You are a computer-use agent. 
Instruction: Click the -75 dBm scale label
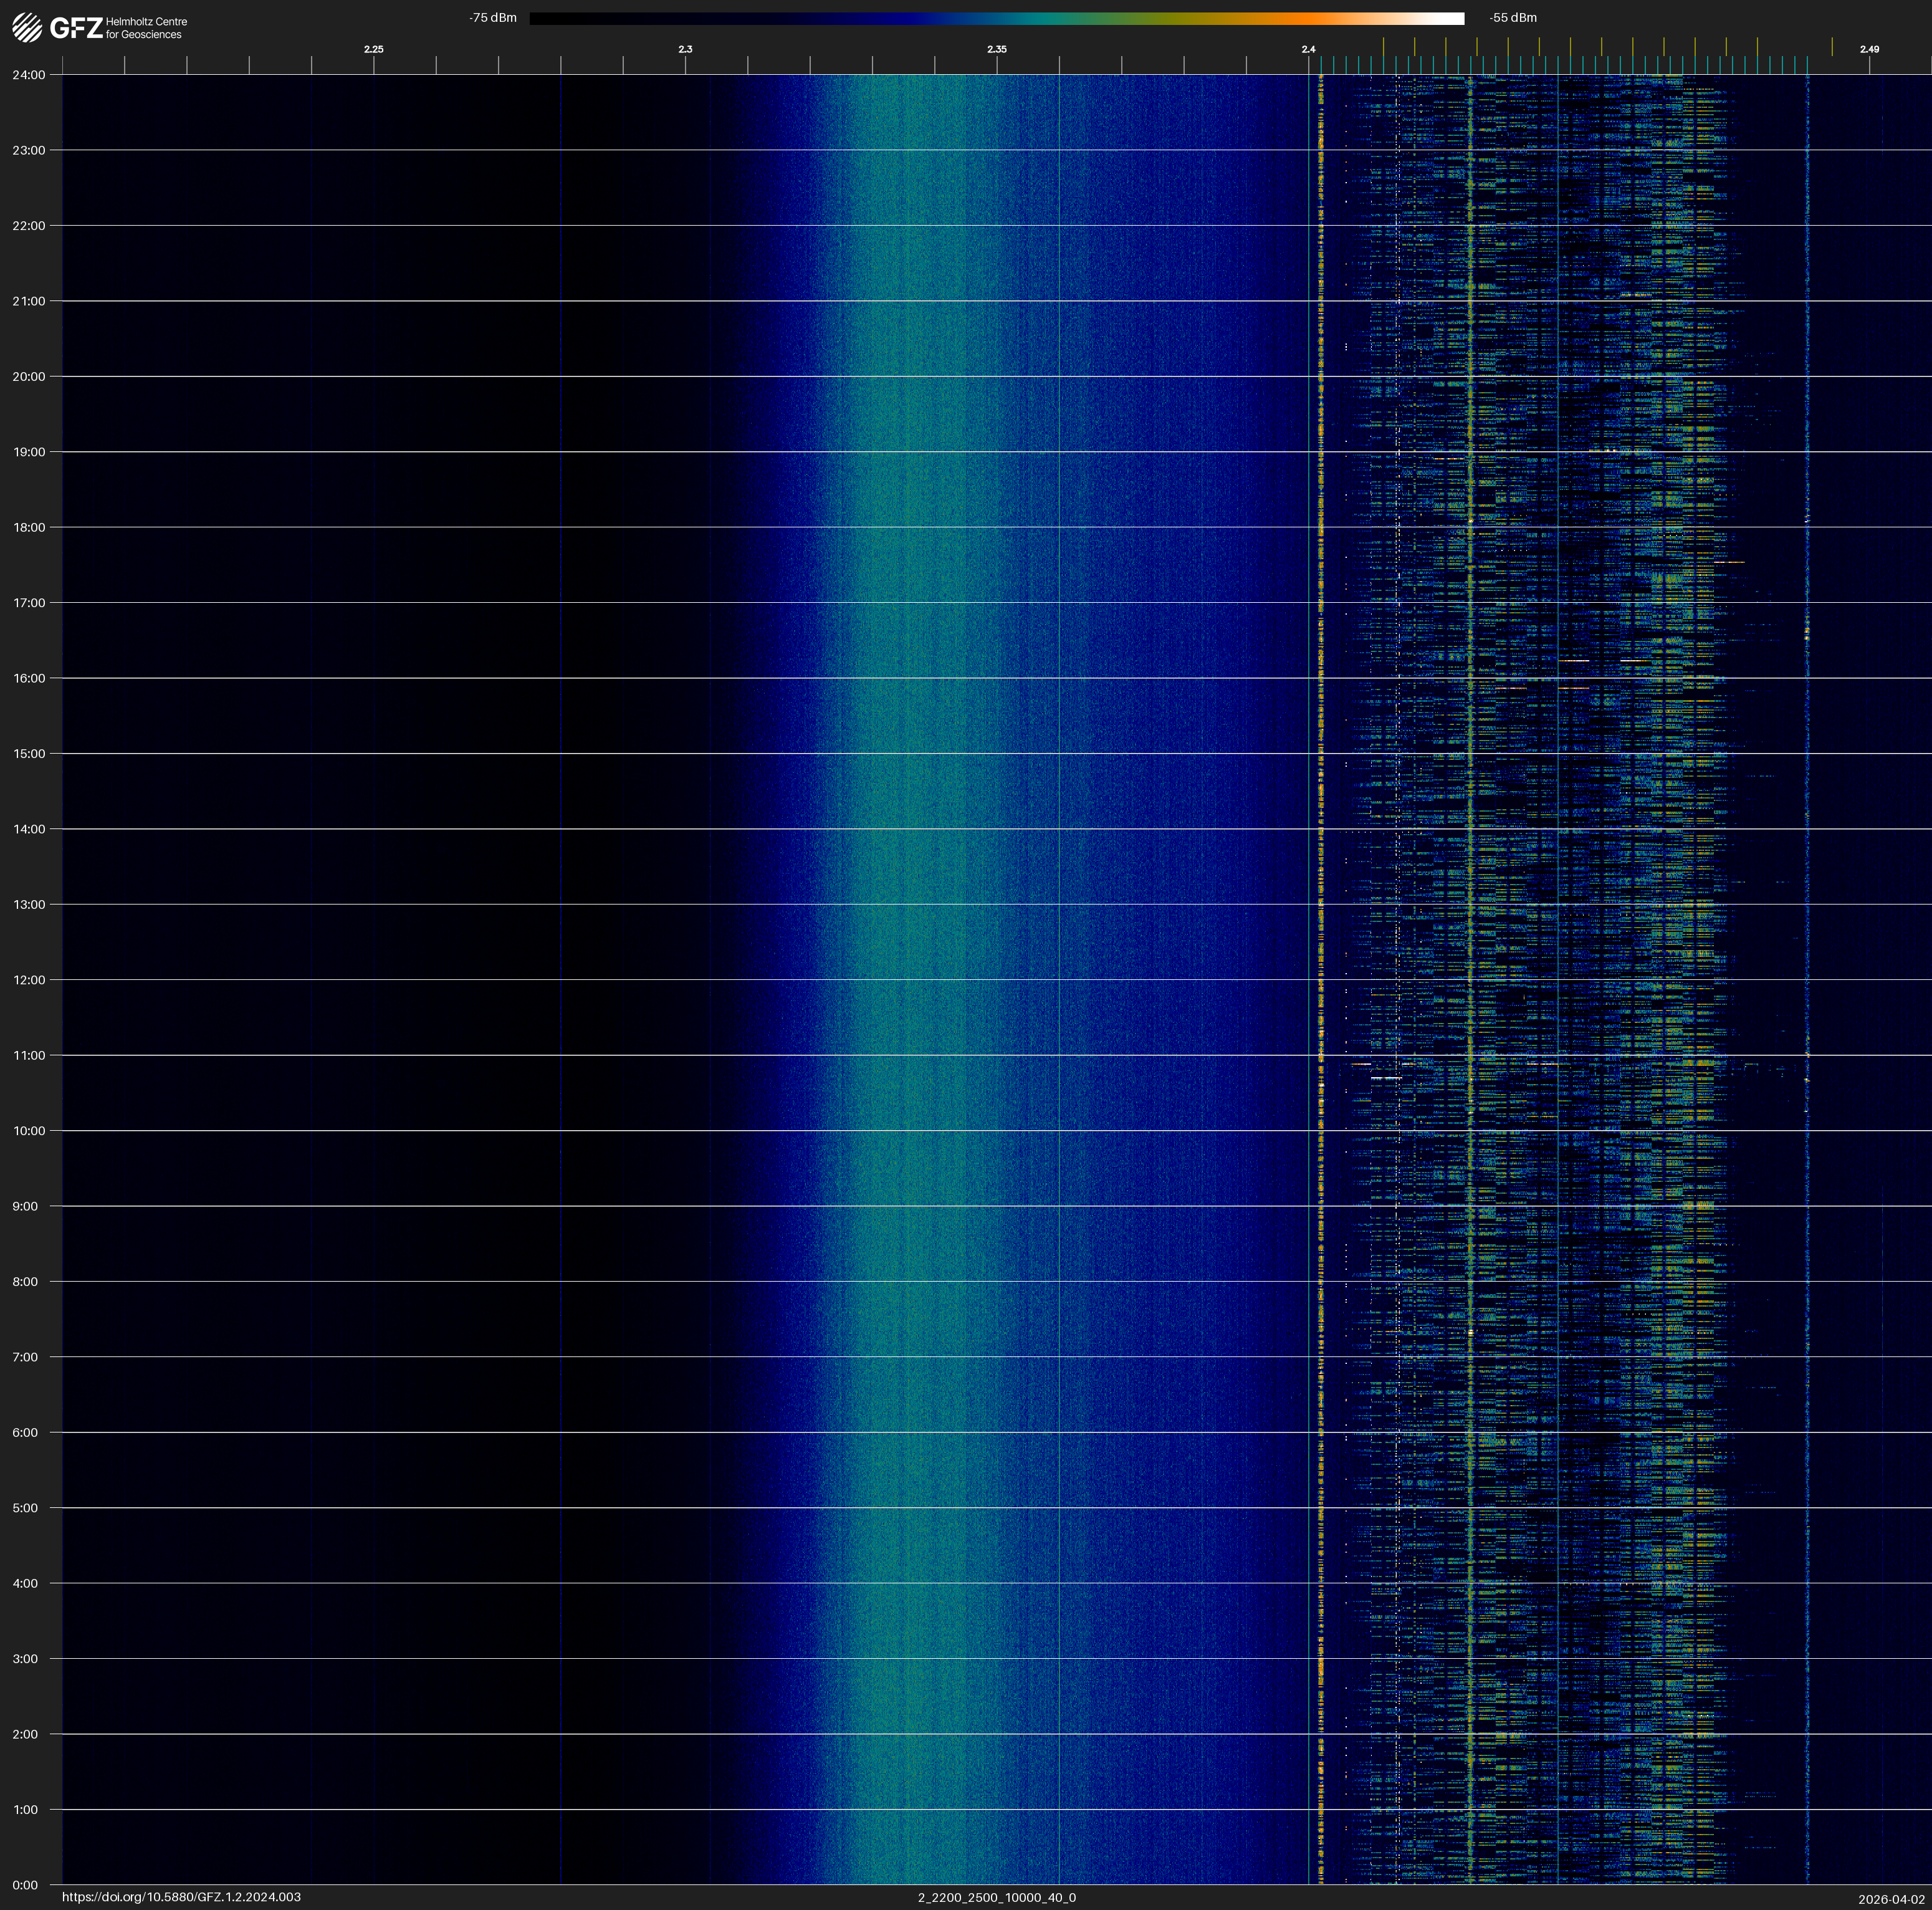click(493, 18)
